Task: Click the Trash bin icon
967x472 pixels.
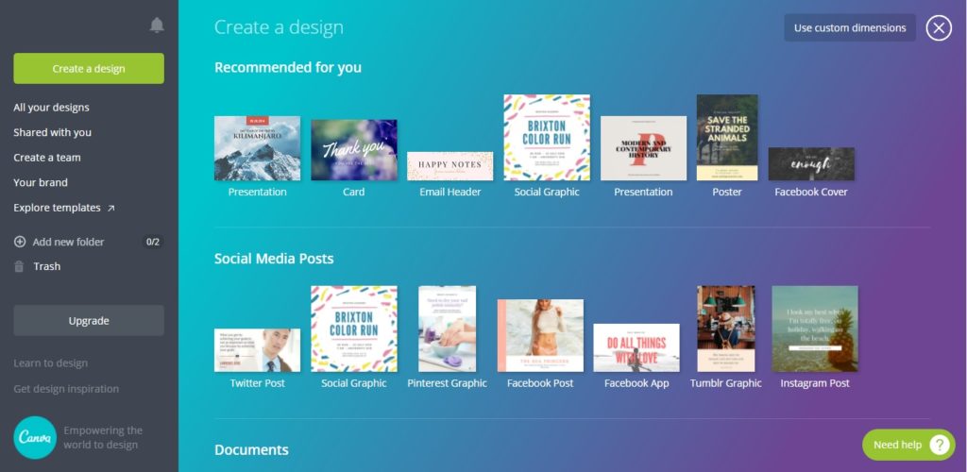Action: [20, 266]
